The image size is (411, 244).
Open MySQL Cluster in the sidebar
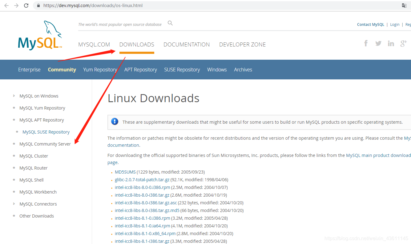click(x=34, y=156)
